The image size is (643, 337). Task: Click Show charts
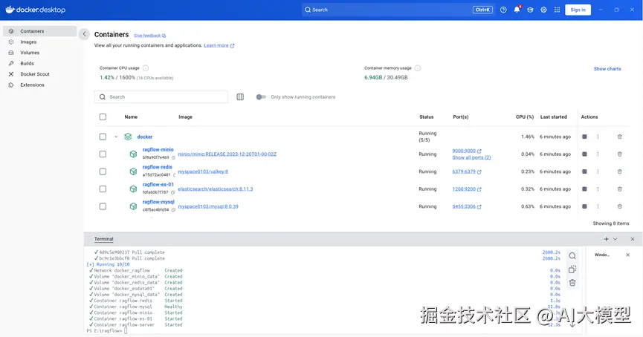607,69
